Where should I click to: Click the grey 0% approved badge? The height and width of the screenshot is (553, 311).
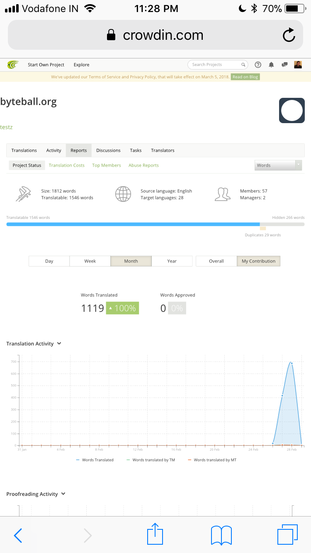[177, 308]
